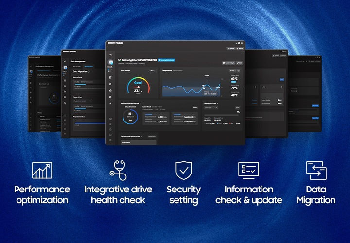The height and width of the screenshot is (243, 350).
Task: Switch to the Performance chart tab
Action: click(x=178, y=71)
